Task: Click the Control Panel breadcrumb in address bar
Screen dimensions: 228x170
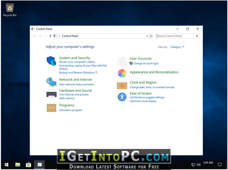Action: 70,36
